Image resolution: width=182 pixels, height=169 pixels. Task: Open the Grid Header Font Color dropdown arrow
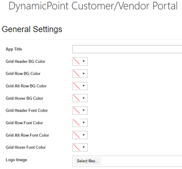click(x=84, y=110)
